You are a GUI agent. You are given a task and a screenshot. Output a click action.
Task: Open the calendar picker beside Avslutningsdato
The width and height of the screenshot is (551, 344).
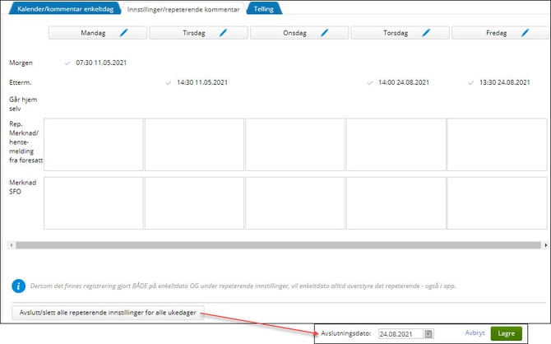(x=428, y=333)
